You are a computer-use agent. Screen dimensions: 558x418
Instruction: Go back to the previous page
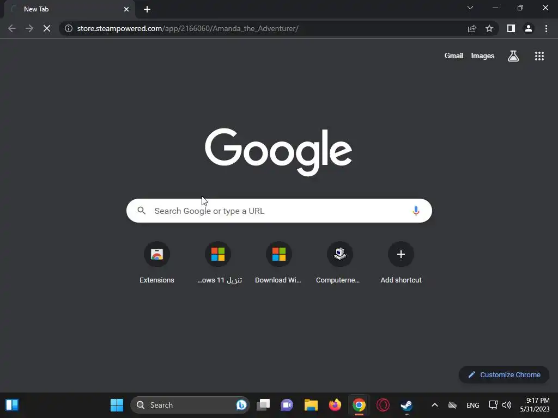pos(12,28)
